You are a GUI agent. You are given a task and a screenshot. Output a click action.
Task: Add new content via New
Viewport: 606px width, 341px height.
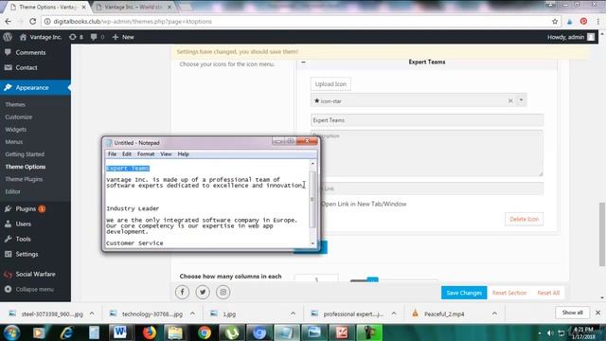tap(123, 37)
